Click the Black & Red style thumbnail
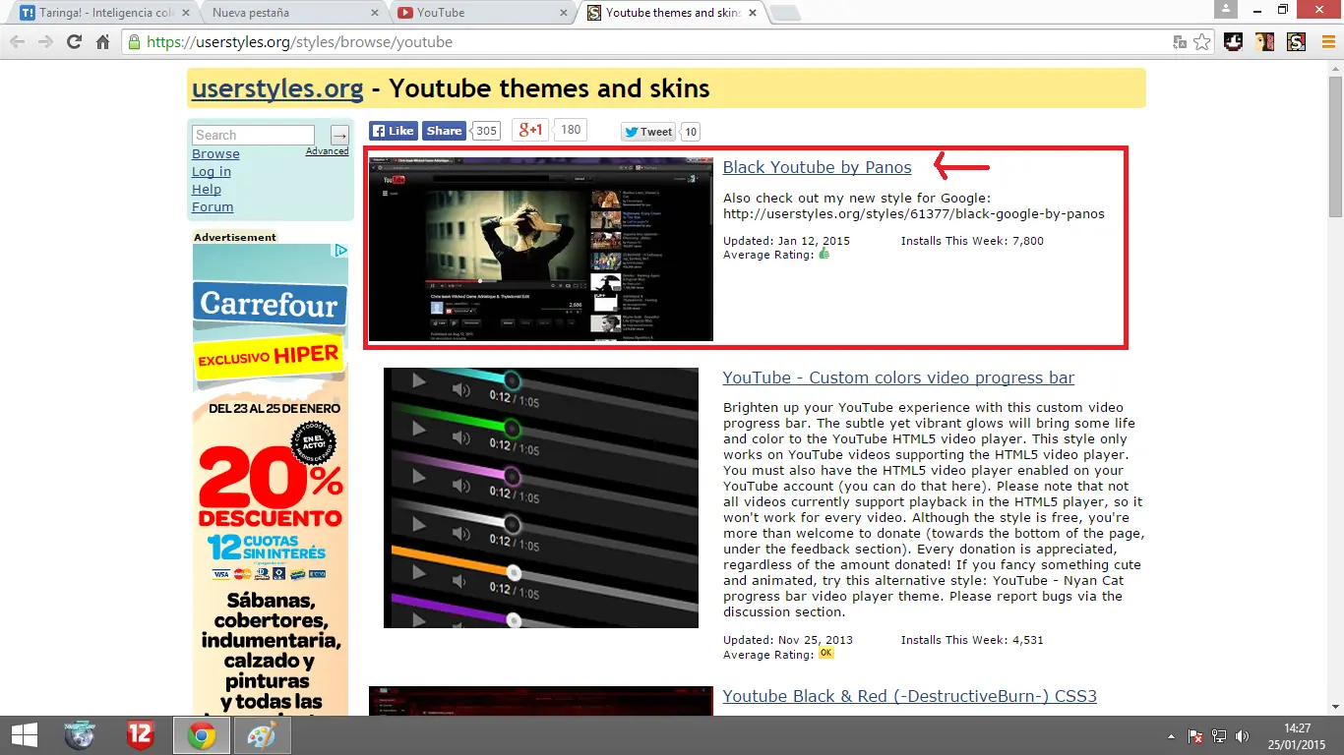This screenshot has height=755, width=1344. 540,701
